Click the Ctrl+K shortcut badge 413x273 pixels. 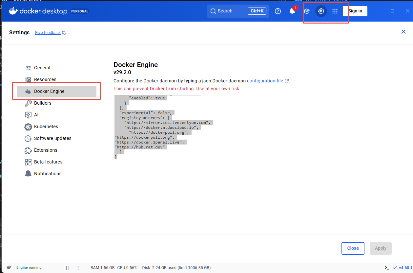257,11
